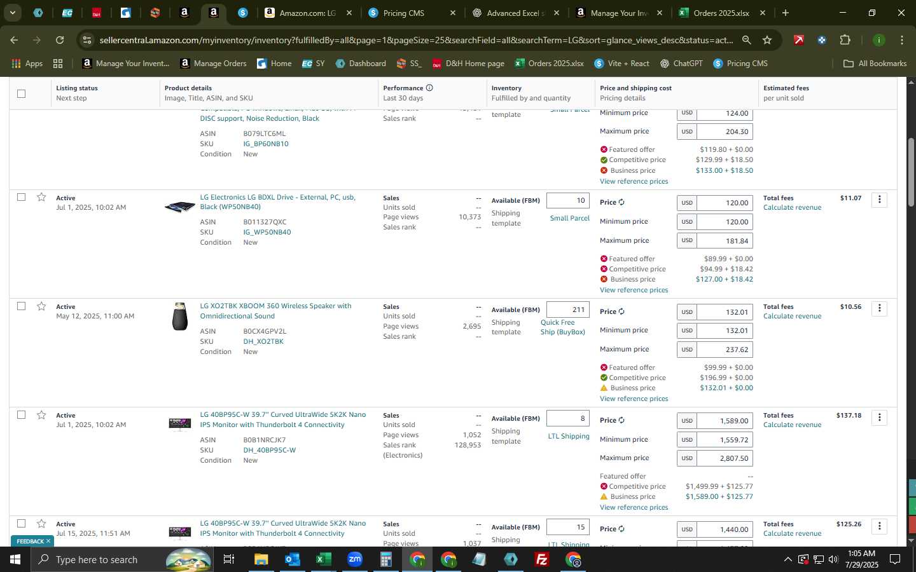
Task: Switch to the Manage Your Inventory tab
Action: (x=609, y=13)
